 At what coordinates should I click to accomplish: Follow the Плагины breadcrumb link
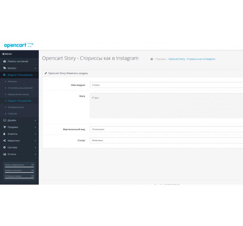[x=160, y=59]
